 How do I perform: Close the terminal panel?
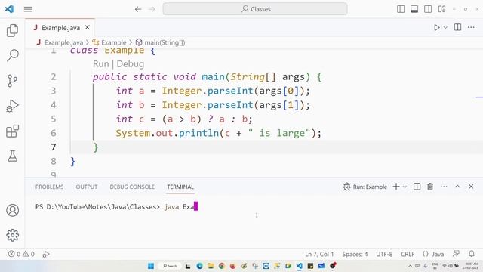pos(471,187)
